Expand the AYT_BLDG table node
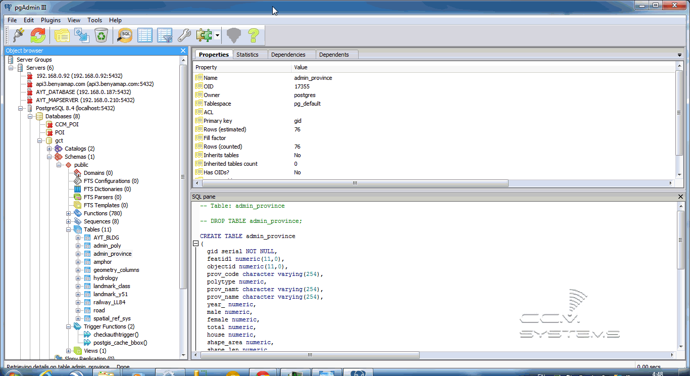Screen dimensions: 690x376 pyautogui.click(x=78, y=238)
